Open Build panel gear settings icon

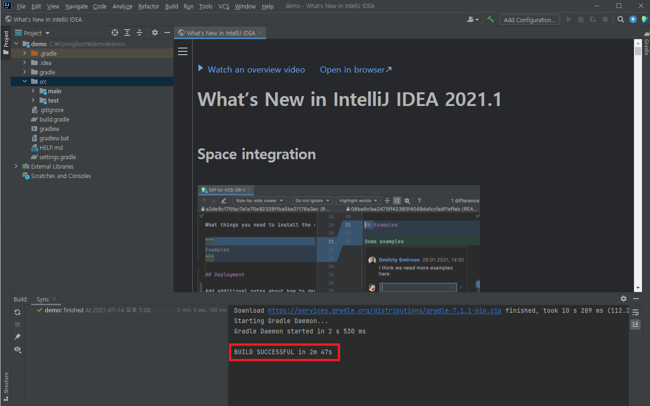click(x=624, y=299)
